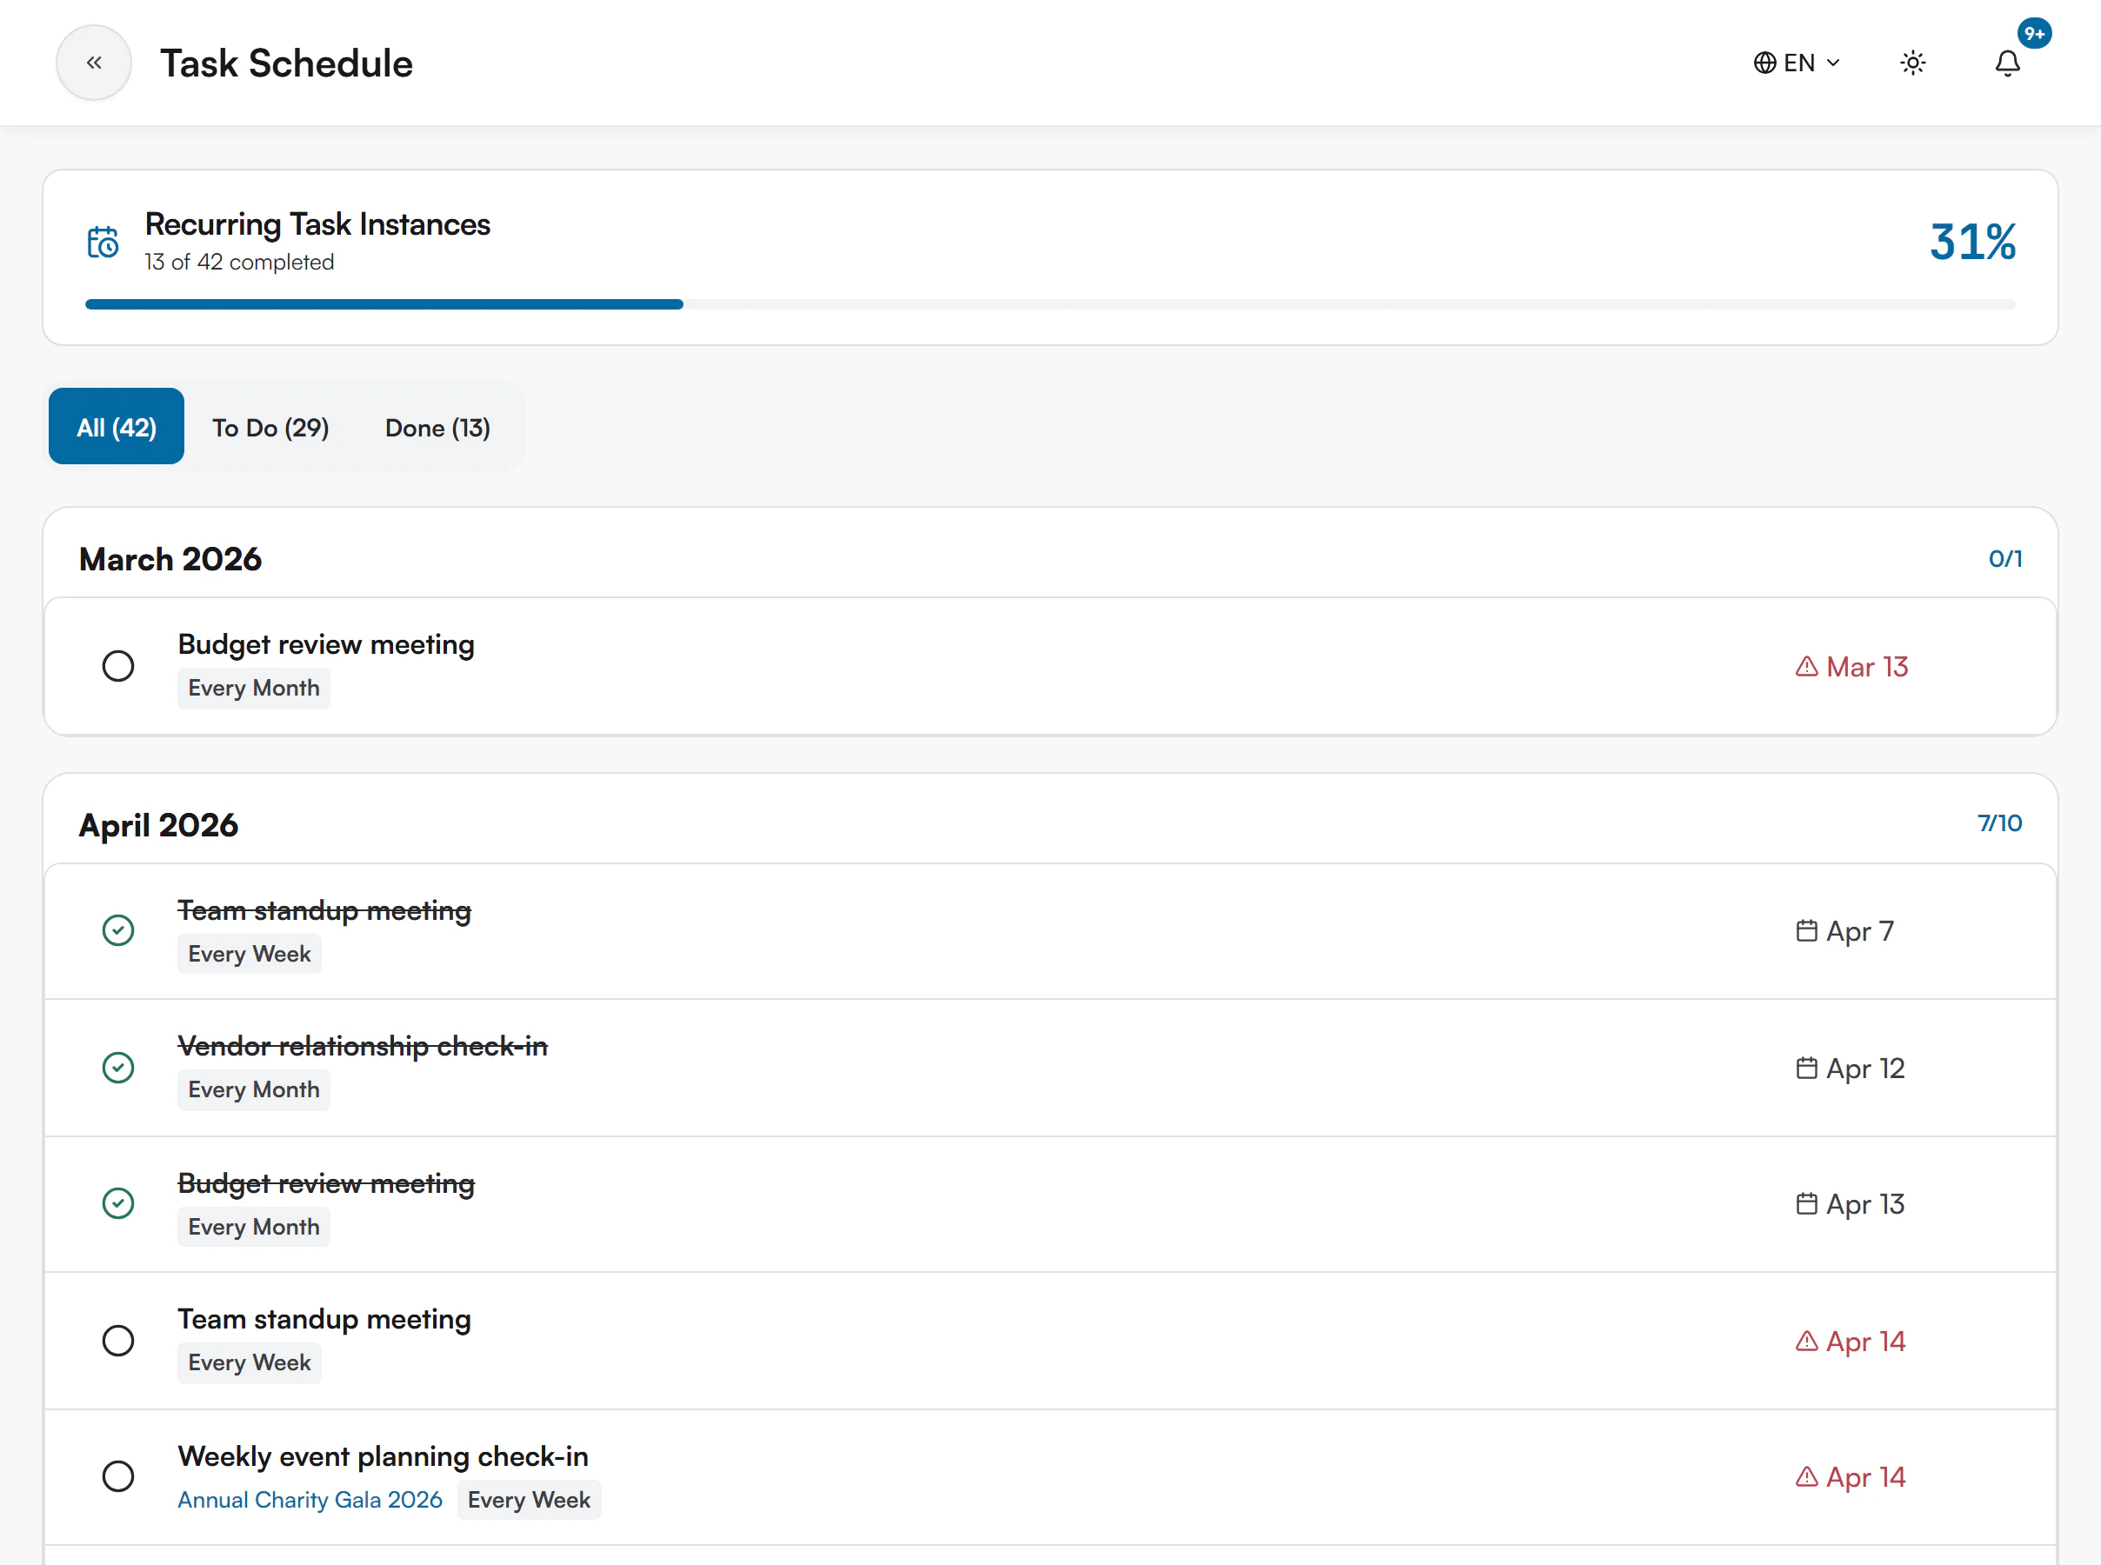Mark Team standup meeting Apr 14 complete
This screenshot has width=2101, height=1565.
118,1341
